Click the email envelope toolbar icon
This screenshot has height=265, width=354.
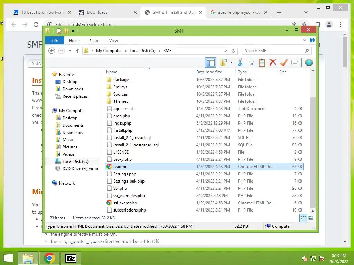click(x=295, y=63)
